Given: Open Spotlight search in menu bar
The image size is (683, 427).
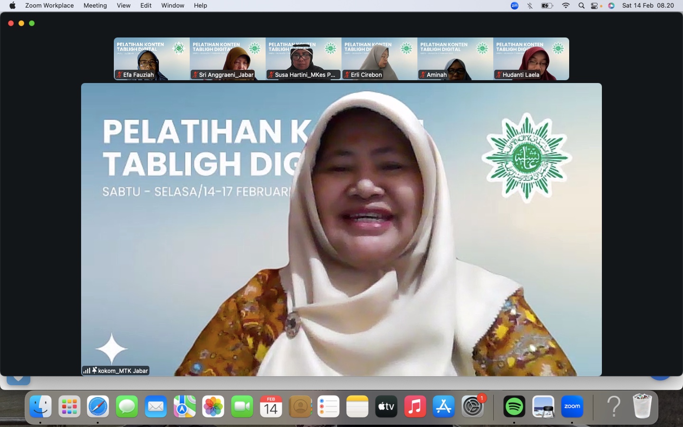Looking at the screenshot, I should (581, 6).
